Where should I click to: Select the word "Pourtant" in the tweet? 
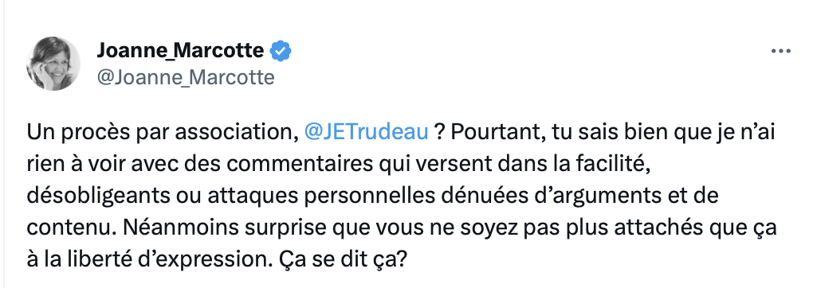pos(487,133)
